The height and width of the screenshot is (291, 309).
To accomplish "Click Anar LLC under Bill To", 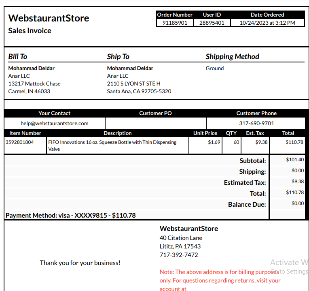I will coord(19,76).
